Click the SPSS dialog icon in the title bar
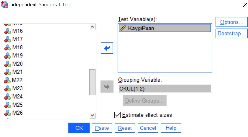Image resolution: width=248 pixels, height=137 pixels. click(x=4, y=5)
